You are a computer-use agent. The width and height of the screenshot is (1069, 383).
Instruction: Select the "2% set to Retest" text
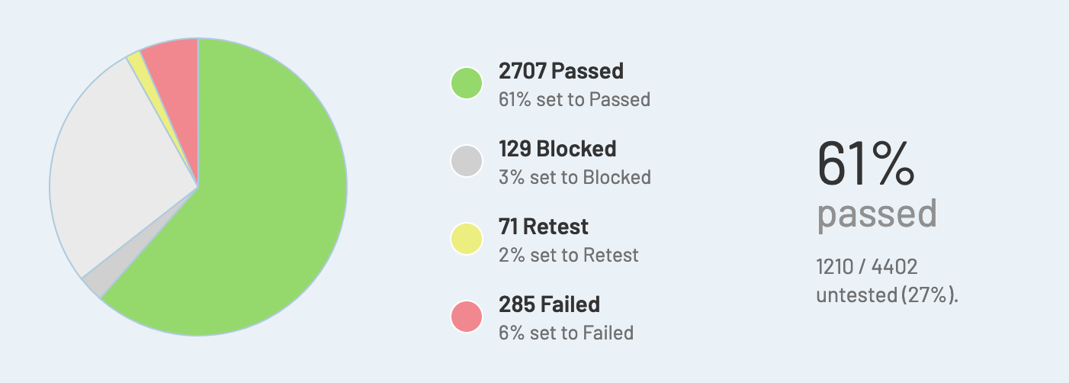(568, 255)
